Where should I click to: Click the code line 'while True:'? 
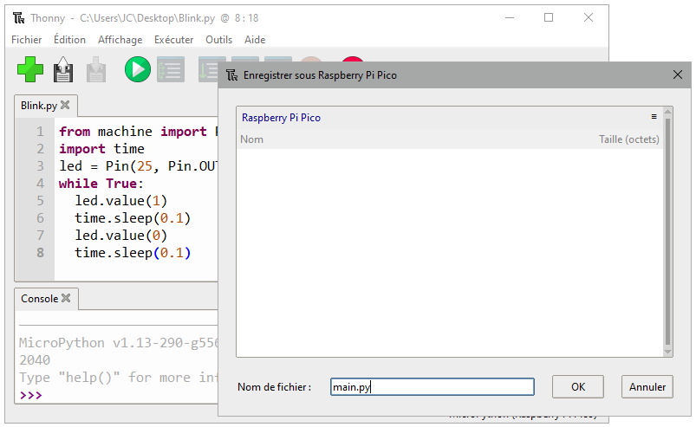coord(101,184)
